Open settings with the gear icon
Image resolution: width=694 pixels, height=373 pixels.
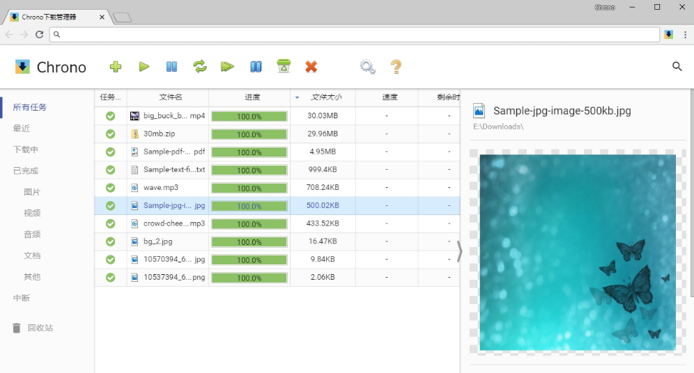click(367, 67)
